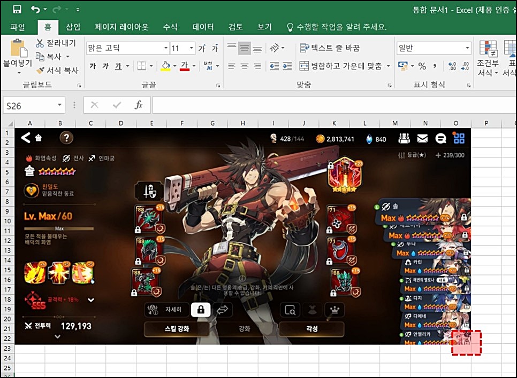This screenshot has width=517, height=378.
Task: Decrease font size with the smaller 가 icon
Action: 215,49
